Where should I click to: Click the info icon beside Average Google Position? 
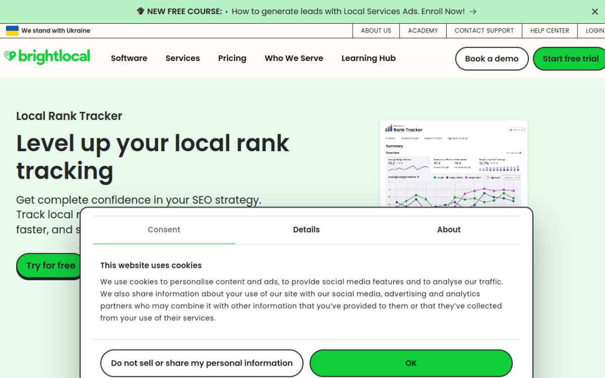pyautogui.click(x=418, y=177)
